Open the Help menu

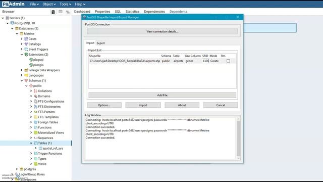[x=80, y=4]
